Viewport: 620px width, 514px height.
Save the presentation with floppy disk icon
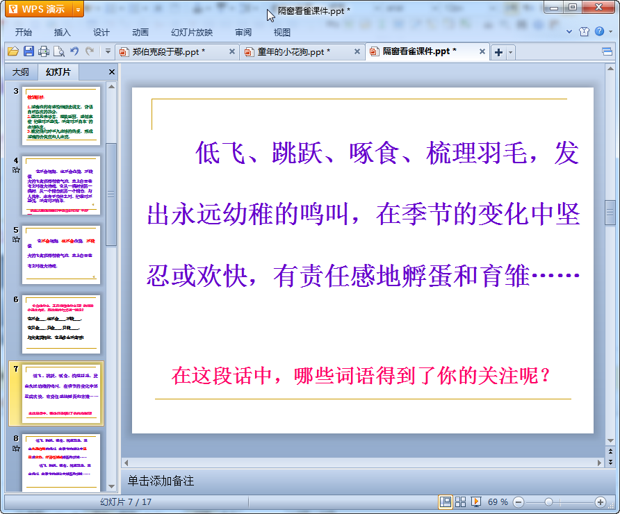(x=28, y=51)
